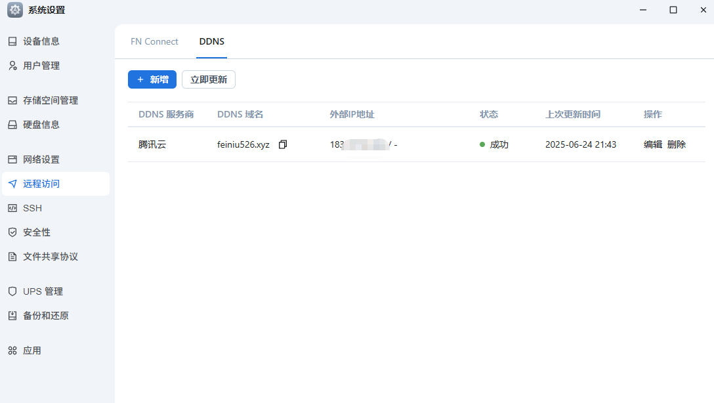Click 编辑 for the 腾讯云 entry
Viewport: 714px width, 403px height.
[652, 145]
